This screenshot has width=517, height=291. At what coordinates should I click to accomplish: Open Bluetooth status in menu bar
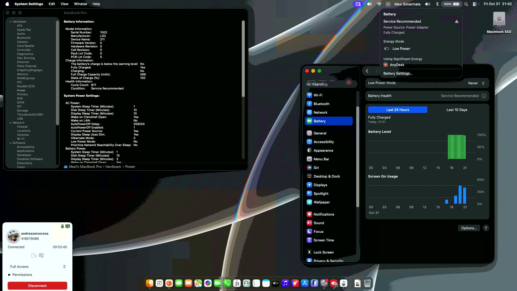437,4
